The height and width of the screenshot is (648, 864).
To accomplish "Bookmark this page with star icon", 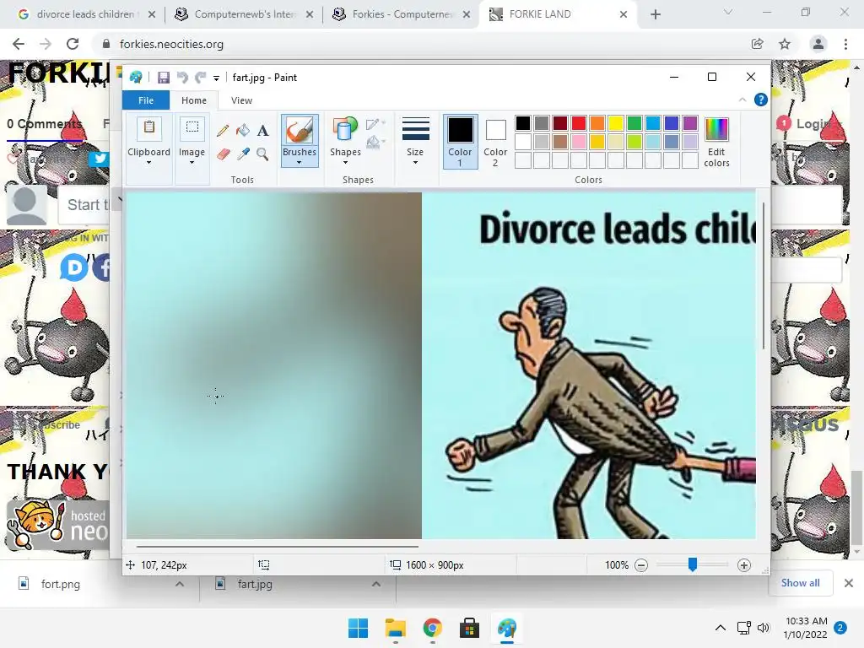I will click(x=785, y=44).
